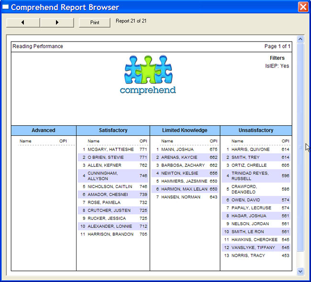Image resolution: width=311 pixels, height=282 pixels.
Task: Select the VANSLYKE, TIFFANY row
Action: (256, 248)
